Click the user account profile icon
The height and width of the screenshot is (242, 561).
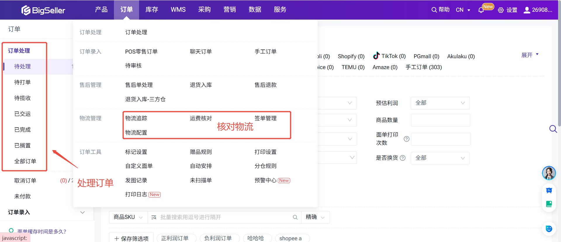[527, 10]
